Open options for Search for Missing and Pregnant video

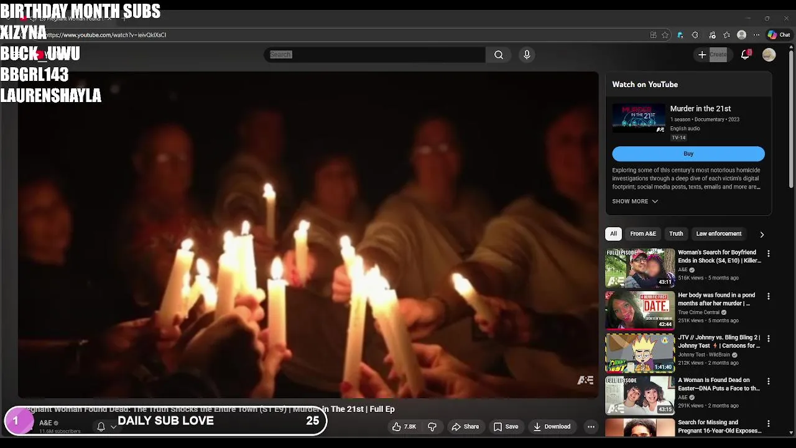pyautogui.click(x=769, y=423)
